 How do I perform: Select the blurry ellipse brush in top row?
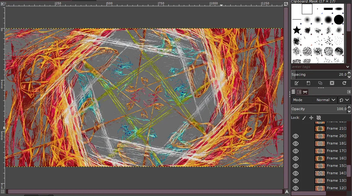pyautogui.click(x=339, y=9)
